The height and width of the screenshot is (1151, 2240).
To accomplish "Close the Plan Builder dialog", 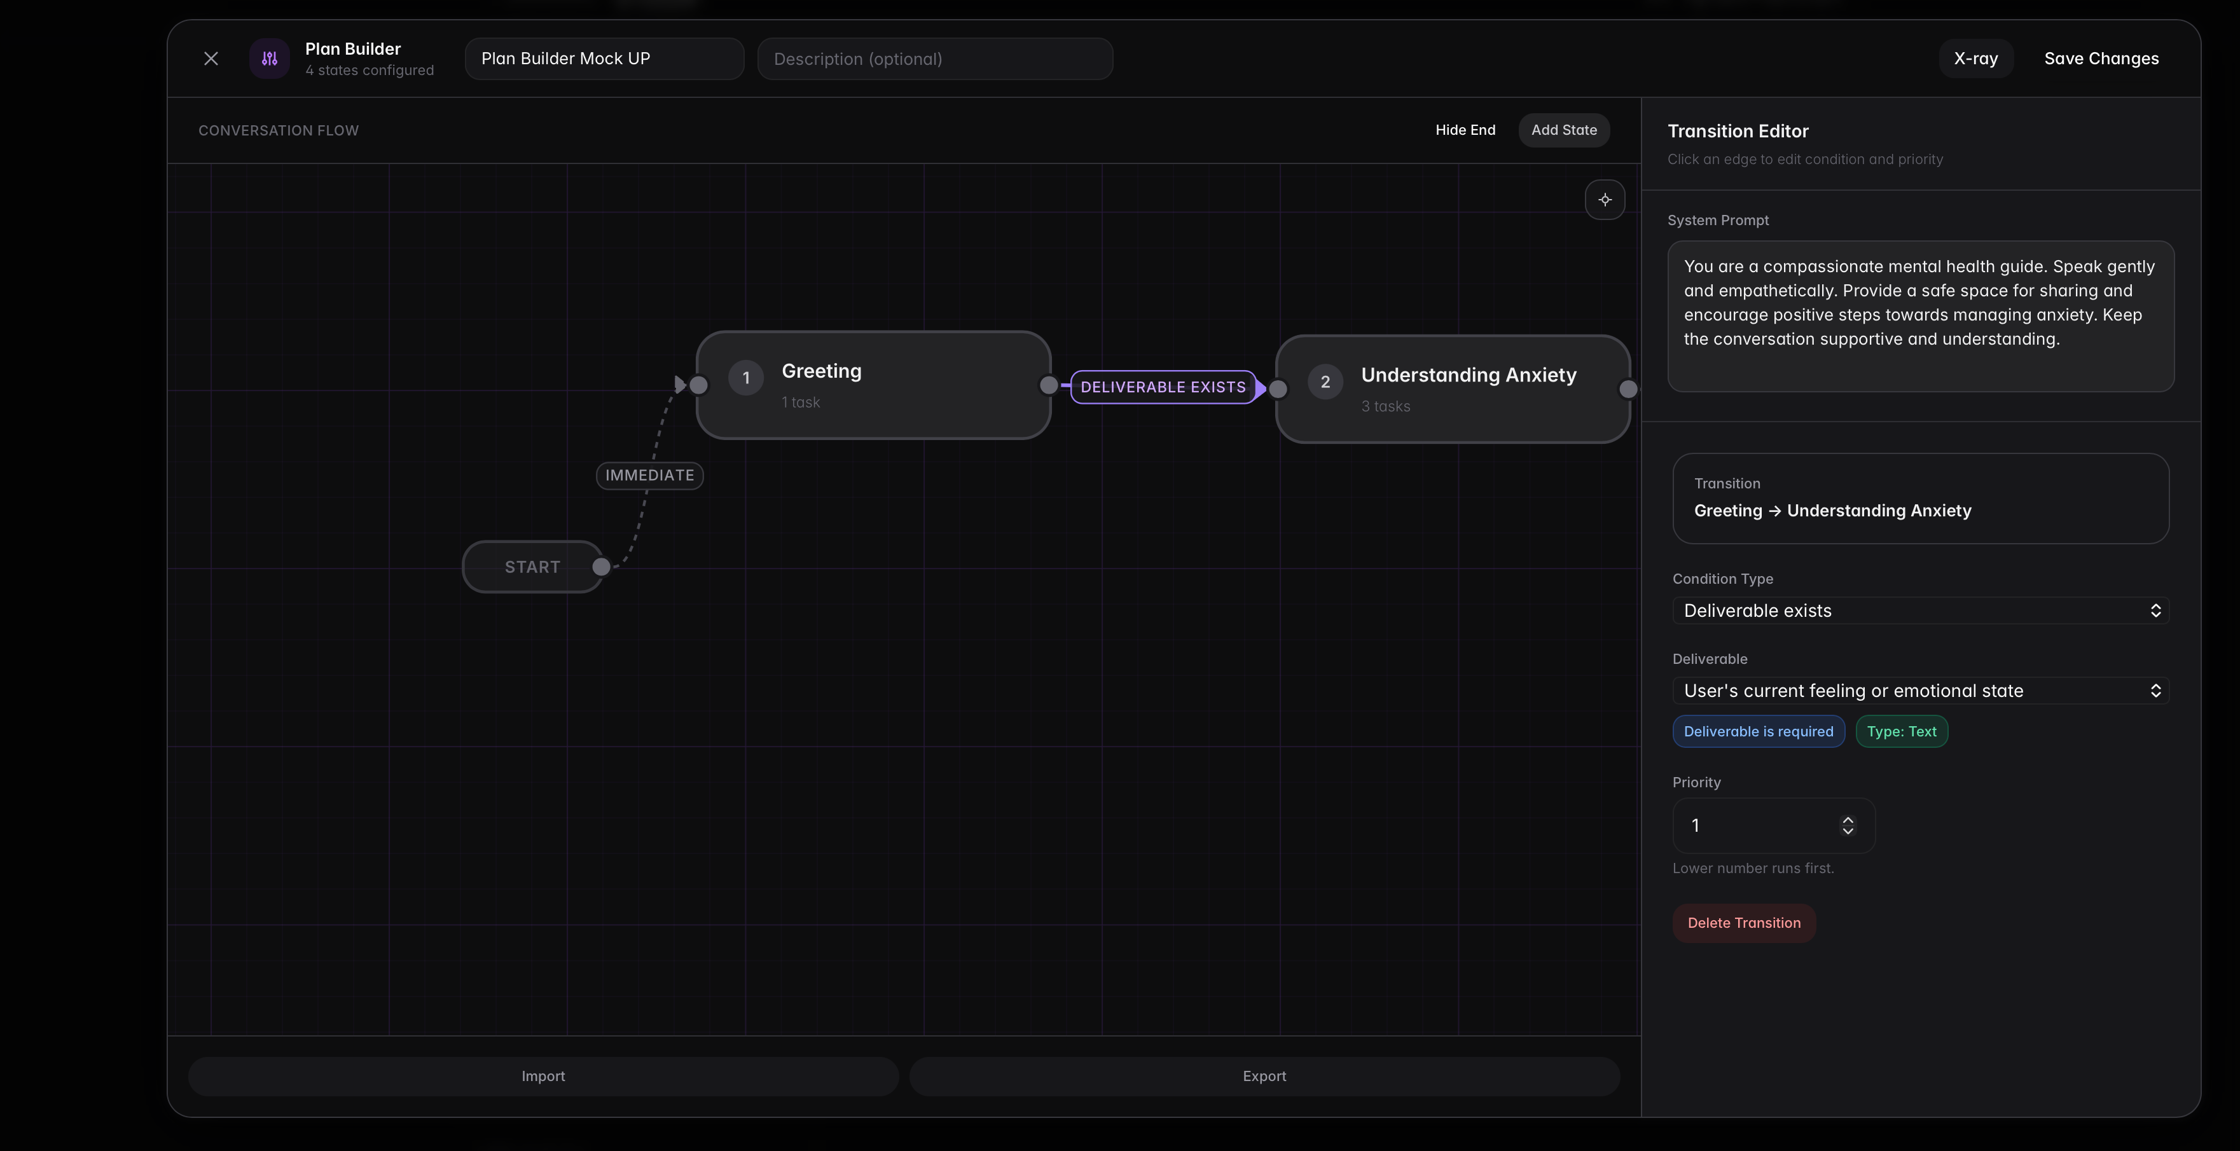I will pyautogui.click(x=211, y=59).
